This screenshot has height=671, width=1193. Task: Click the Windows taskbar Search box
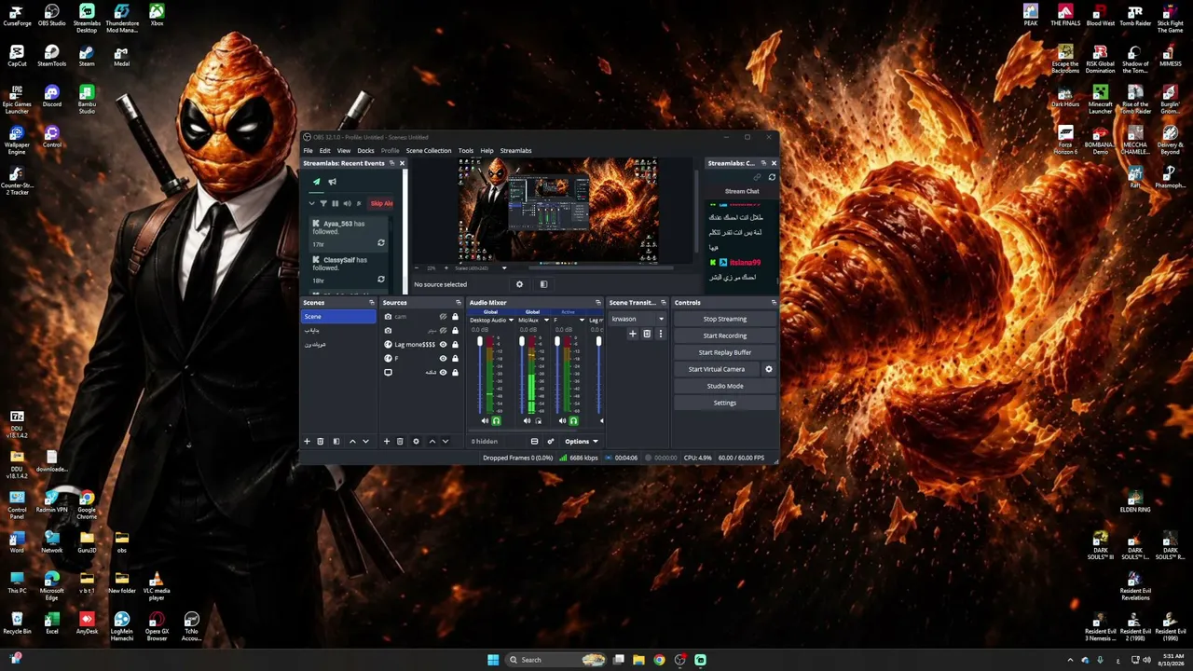[x=557, y=660]
